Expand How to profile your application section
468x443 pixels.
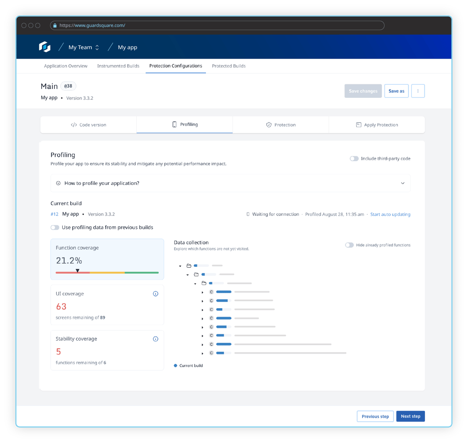click(403, 183)
